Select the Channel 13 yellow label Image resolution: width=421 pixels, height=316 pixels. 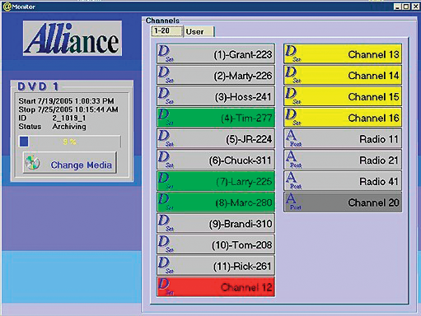373,54
